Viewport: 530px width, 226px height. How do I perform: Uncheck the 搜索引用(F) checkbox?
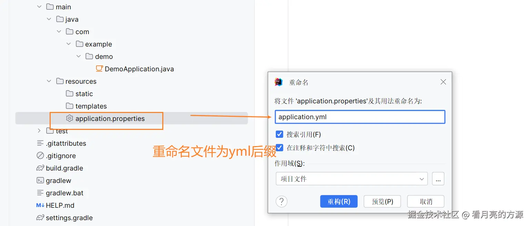tap(279, 134)
